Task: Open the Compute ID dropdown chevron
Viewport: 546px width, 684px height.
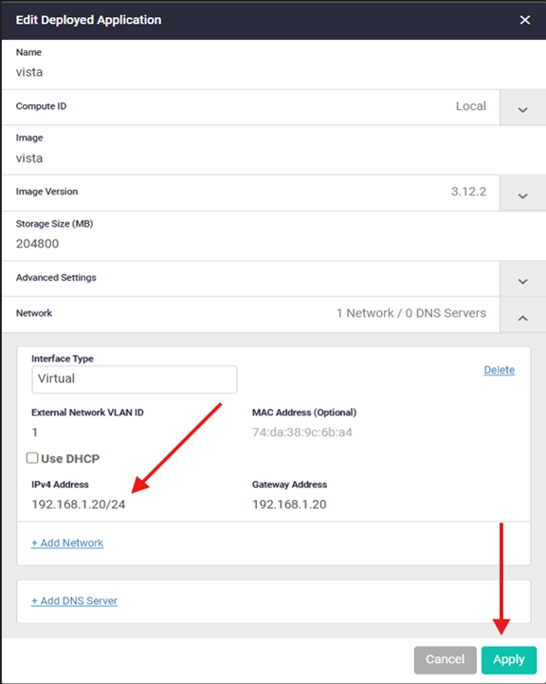Action: click(522, 109)
